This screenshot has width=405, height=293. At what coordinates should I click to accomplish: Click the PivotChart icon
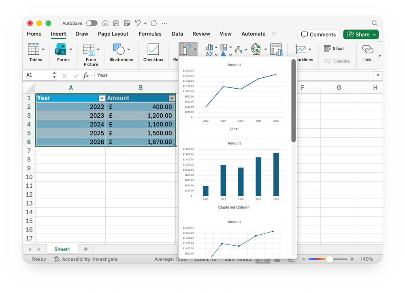tap(276, 49)
